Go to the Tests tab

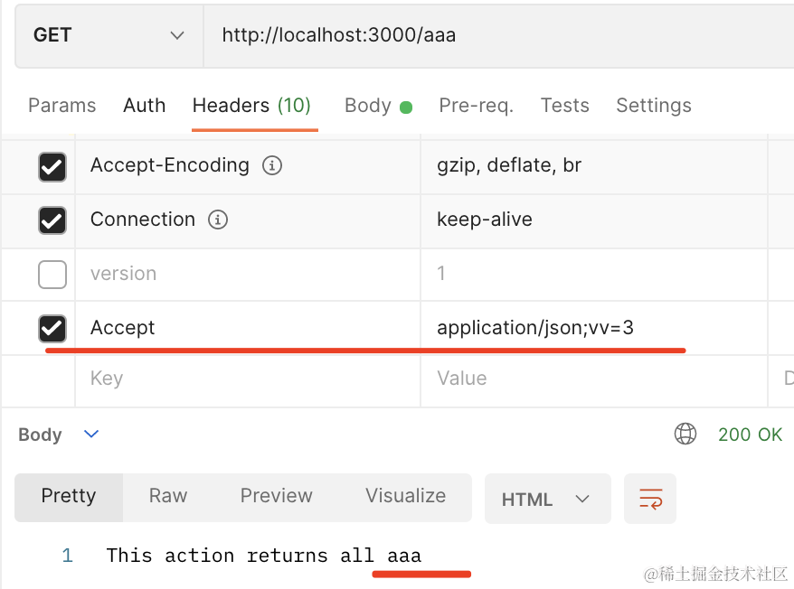point(564,106)
